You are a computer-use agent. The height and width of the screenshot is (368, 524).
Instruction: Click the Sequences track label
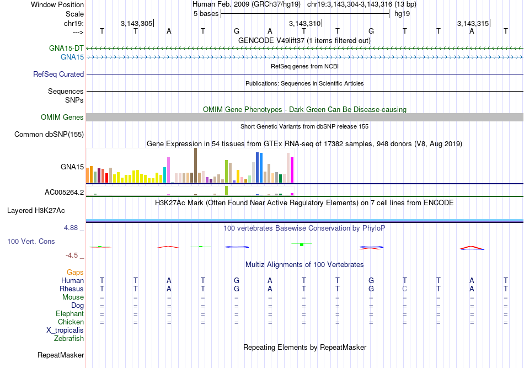pyautogui.click(x=66, y=91)
